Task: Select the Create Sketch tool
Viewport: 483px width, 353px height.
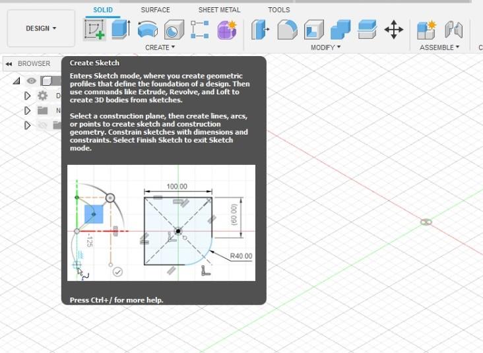Action: (95, 30)
